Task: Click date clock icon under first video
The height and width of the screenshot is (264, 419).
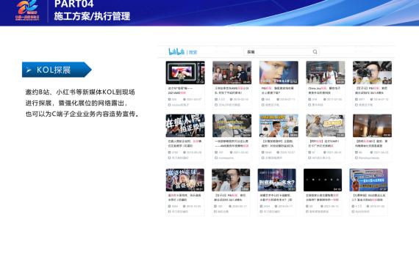Action: 185,99
